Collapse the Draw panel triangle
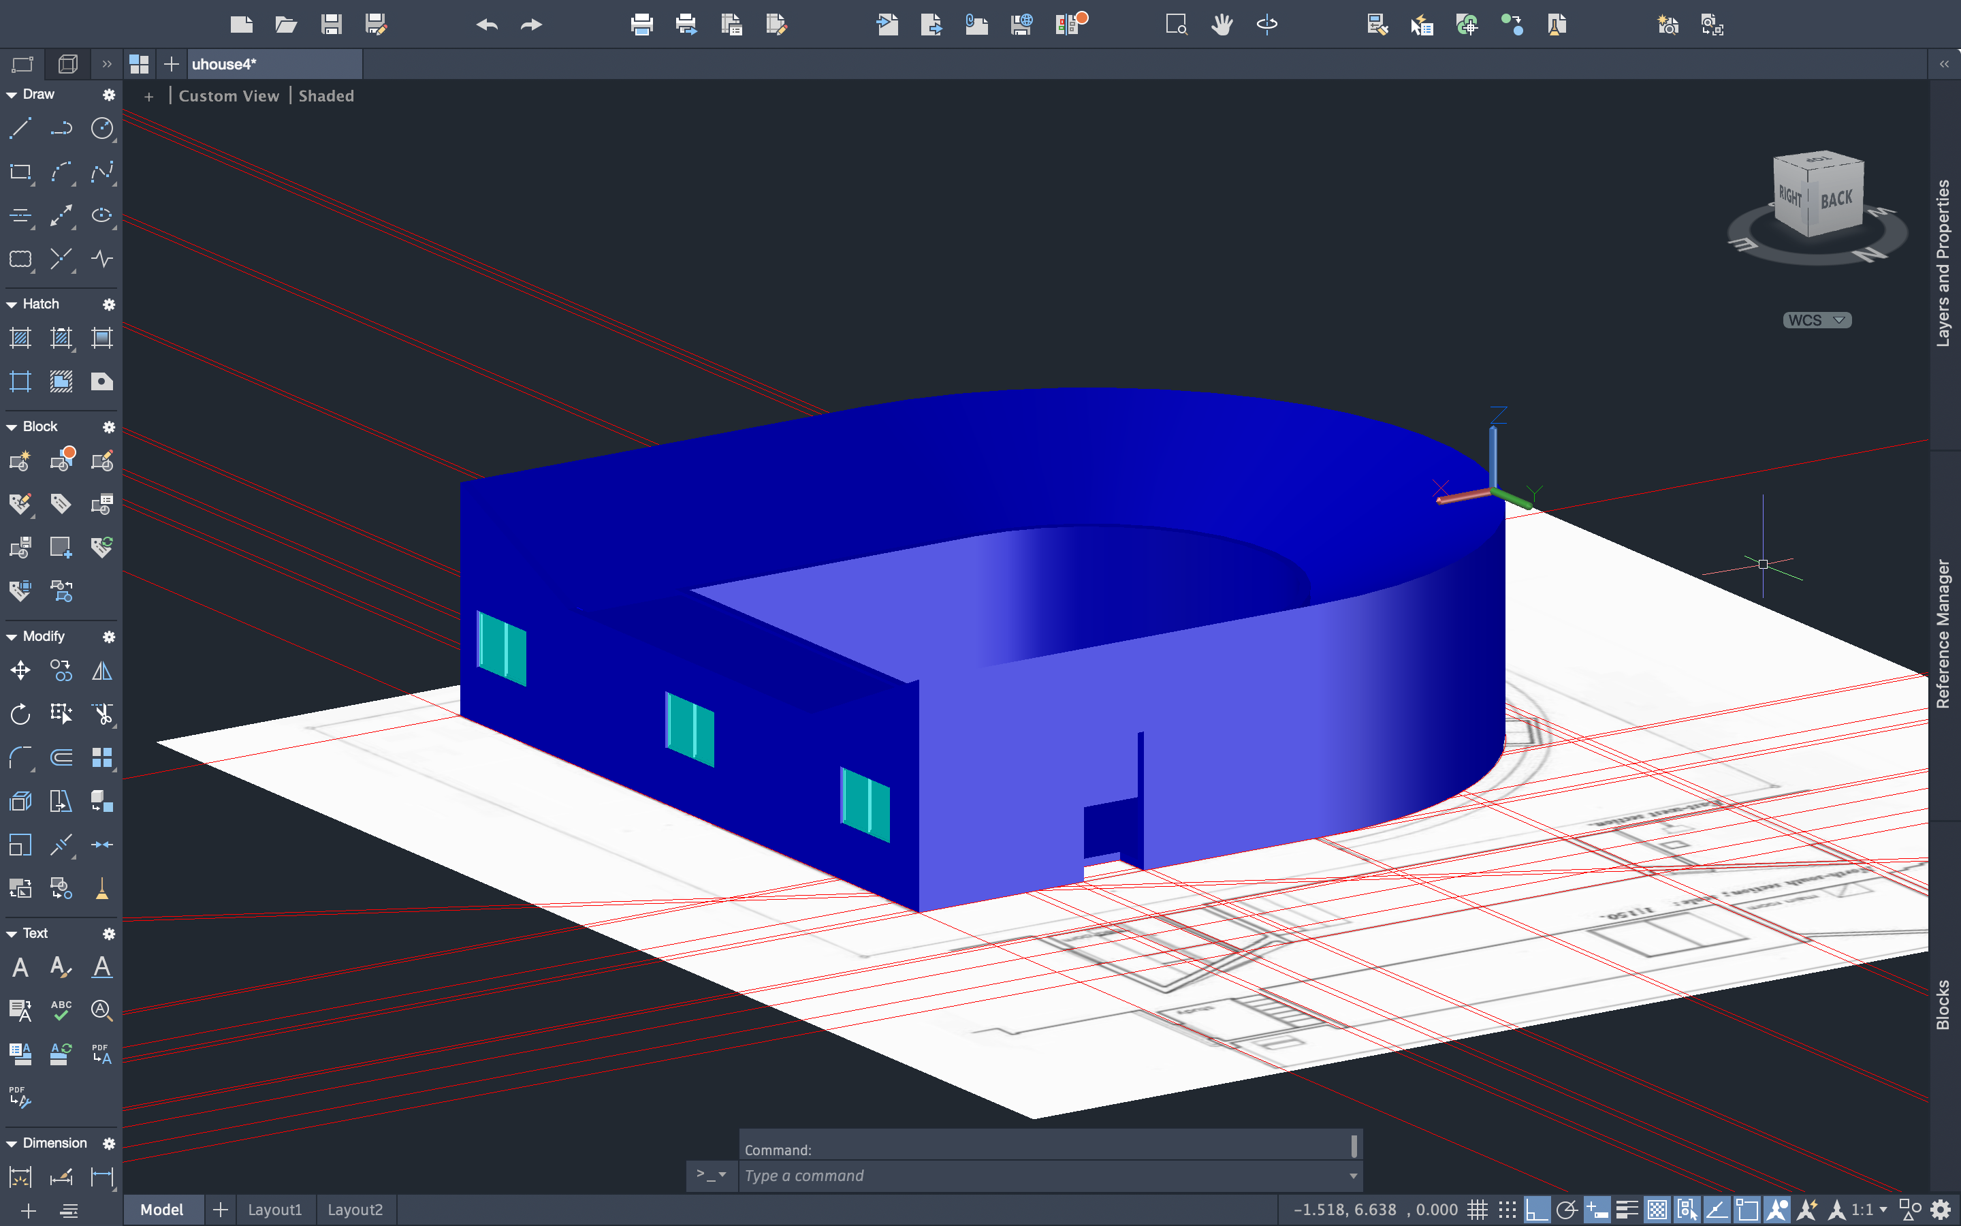The height and width of the screenshot is (1226, 1961). click(x=12, y=95)
